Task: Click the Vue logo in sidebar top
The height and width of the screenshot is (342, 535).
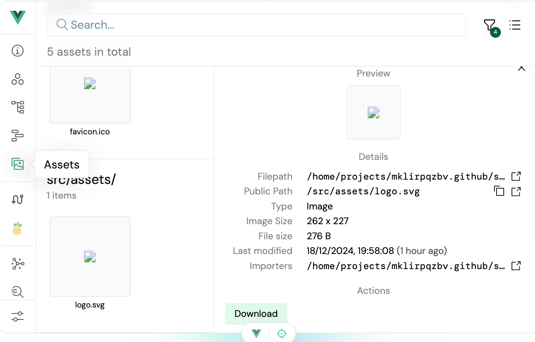Action: pyautogui.click(x=18, y=17)
